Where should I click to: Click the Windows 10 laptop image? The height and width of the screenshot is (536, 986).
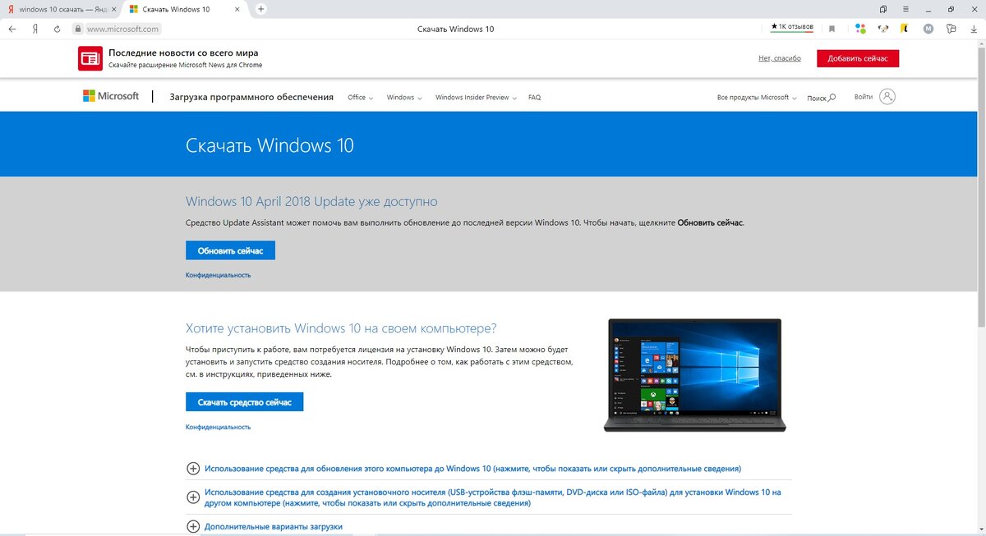click(x=694, y=375)
